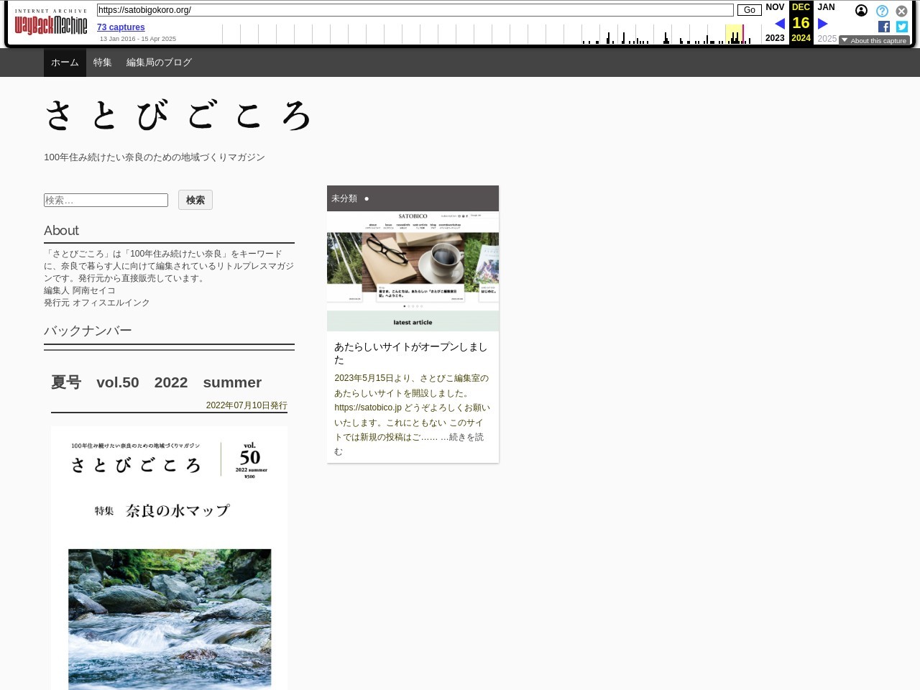Open the 73 captures link
The height and width of the screenshot is (690, 920).
(x=121, y=27)
